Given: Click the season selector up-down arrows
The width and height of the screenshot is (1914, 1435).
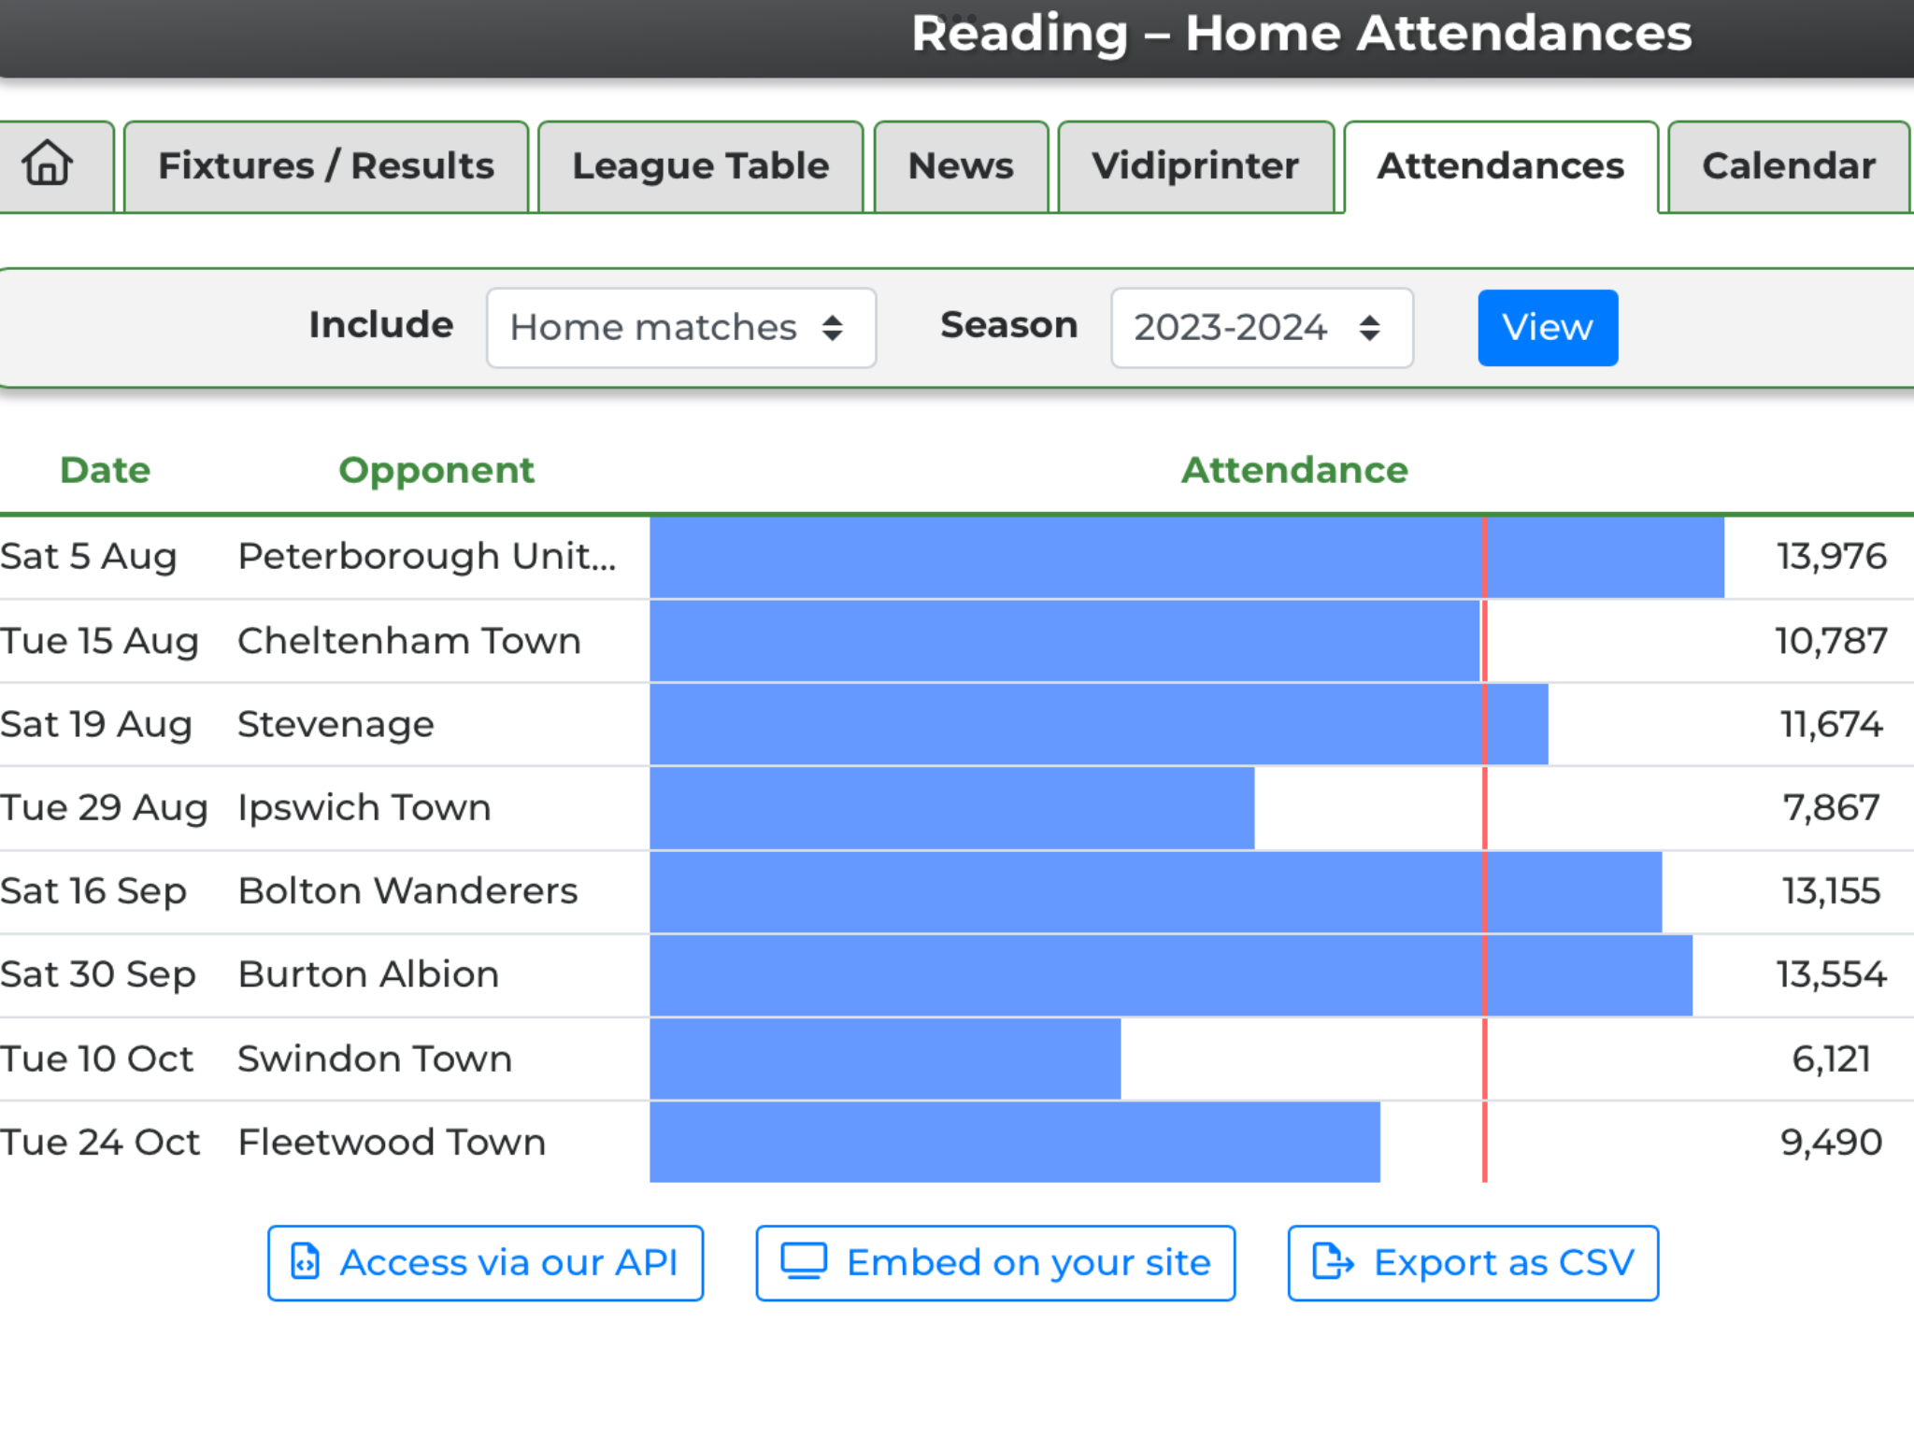Looking at the screenshot, I should click(1369, 328).
